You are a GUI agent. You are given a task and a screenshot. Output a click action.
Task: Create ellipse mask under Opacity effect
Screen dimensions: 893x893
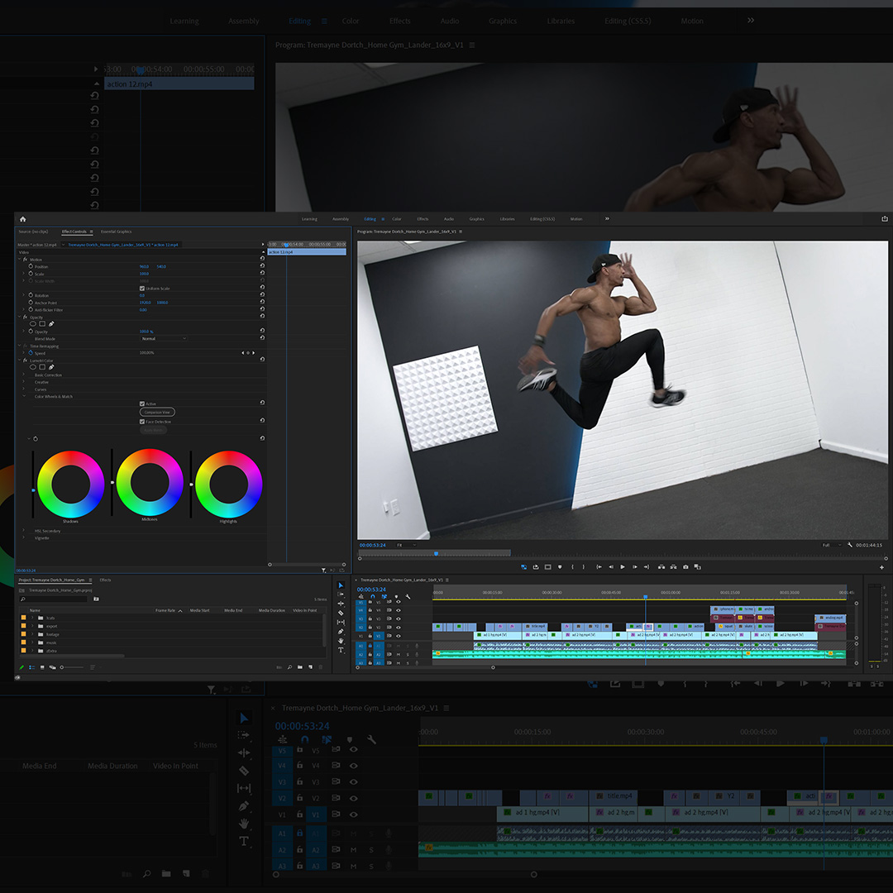pos(32,324)
